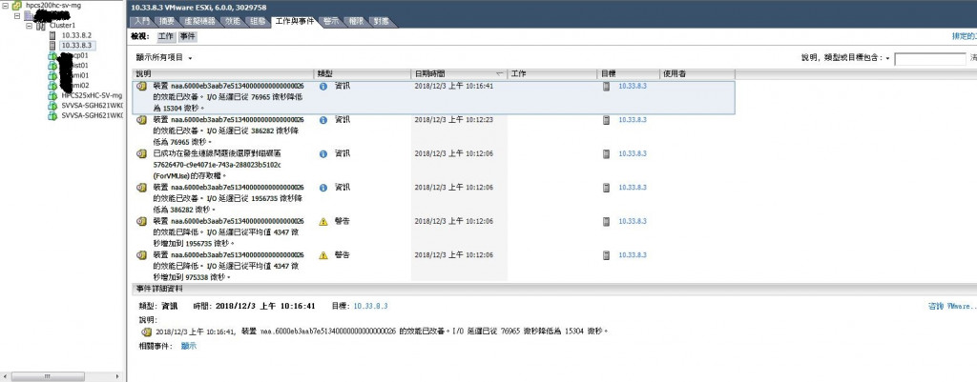
Task: Click yellow 警告 icon of the 975338 increase row
Action: click(322, 255)
